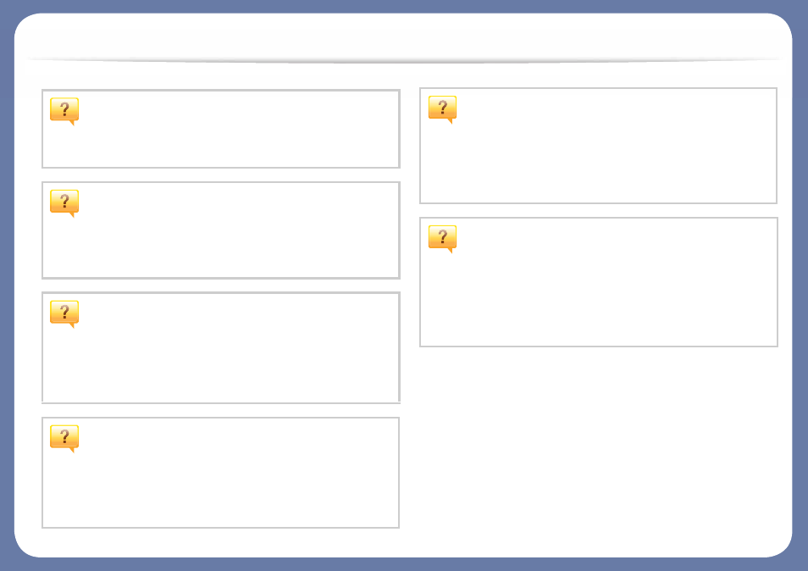Open the question icon in lower-right box

443,239
